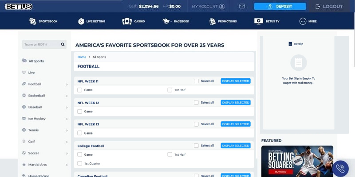Click Display Selected for NFL Week 13
355x177 pixels.
pos(236,124)
